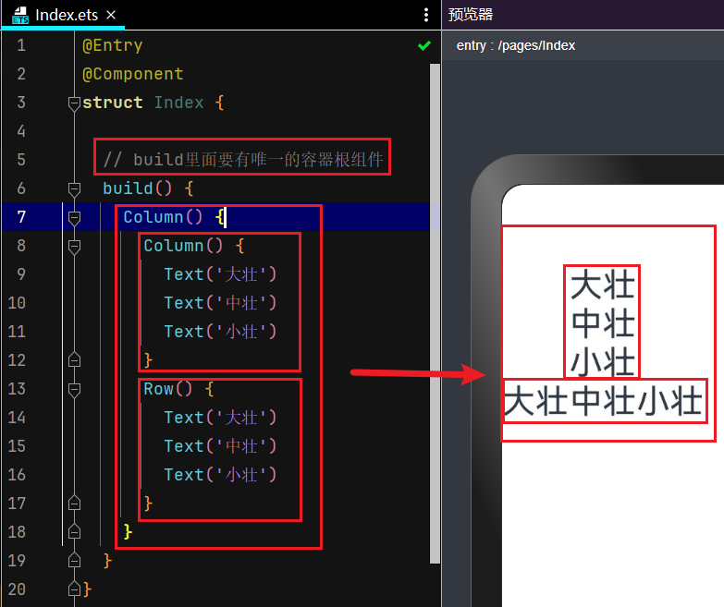The image size is (724, 607).
Task: Click the Row() keyword on line 13
Action: [167, 389]
